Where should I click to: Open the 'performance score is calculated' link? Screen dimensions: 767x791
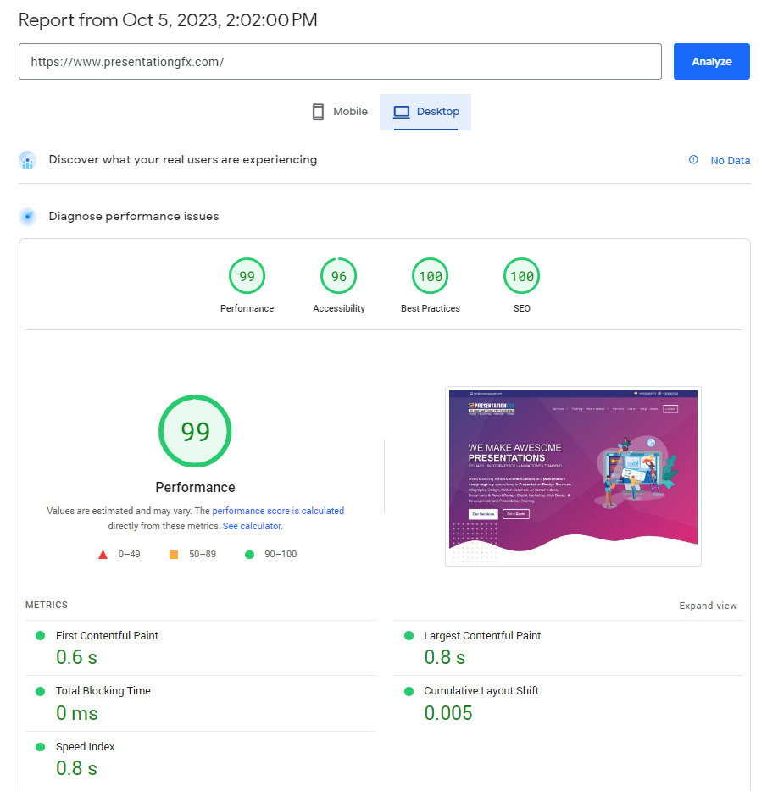click(278, 511)
